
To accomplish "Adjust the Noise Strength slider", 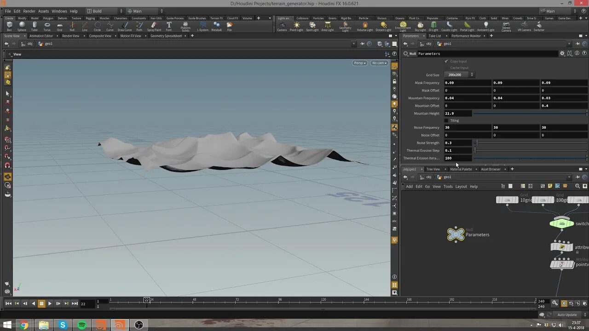I will pos(476,143).
